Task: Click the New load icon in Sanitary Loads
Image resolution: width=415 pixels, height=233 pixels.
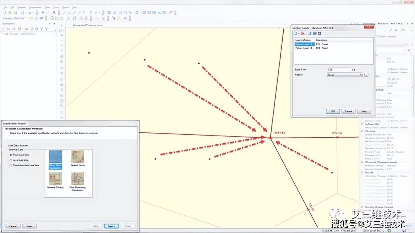Action: [295, 33]
